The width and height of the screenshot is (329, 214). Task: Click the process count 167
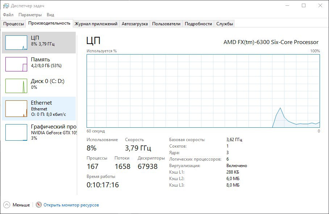pos(92,167)
